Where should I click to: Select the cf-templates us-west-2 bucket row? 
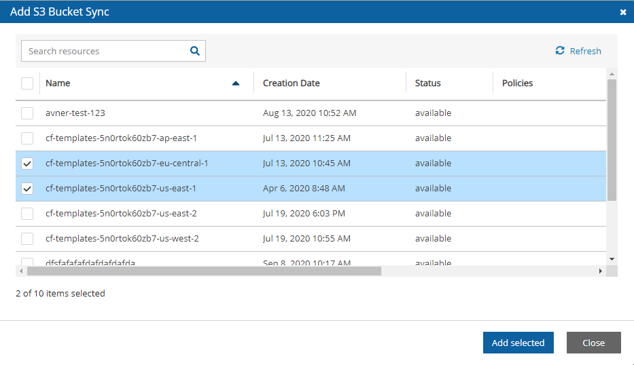122,239
